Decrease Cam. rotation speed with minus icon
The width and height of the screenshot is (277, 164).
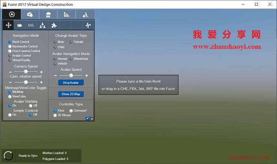10,83
